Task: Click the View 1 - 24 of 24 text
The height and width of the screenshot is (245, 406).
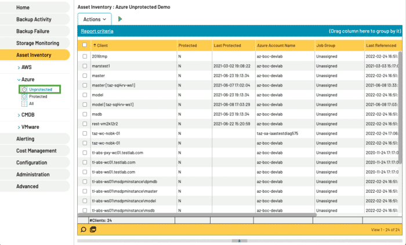Action: 385,230
